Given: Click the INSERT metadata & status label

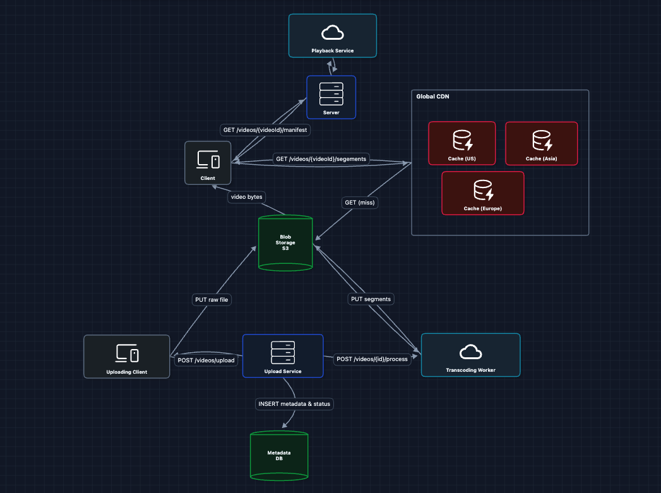Looking at the screenshot, I should point(294,404).
